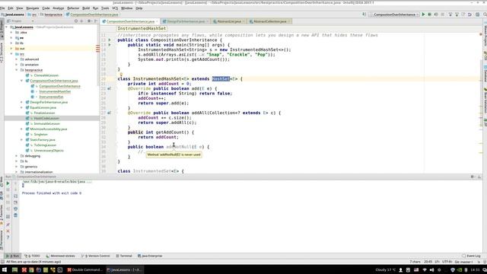Hide the Run panel with the arrow icon
The height and width of the screenshot is (274, 487).
[x=479, y=177]
